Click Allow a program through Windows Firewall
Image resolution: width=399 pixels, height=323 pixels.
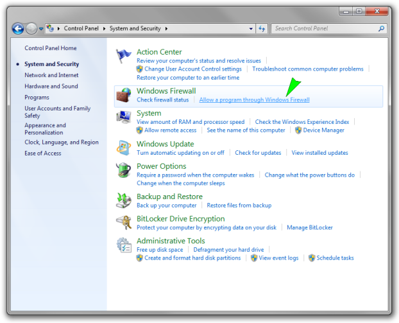(x=255, y=100)
